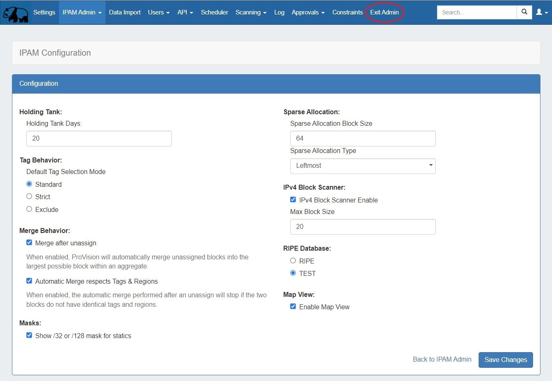Image resolution: width=552 pixels, height=381 pixels.
Task: Expand the IPAM Admin menu
Action: [x=82, y=12]
